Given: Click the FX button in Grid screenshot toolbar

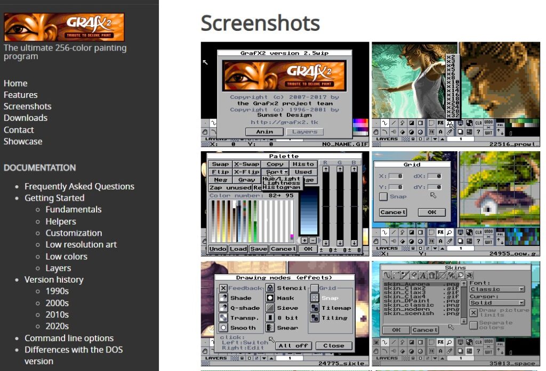Looking at the screenshot, I should [x=440, y=233].
